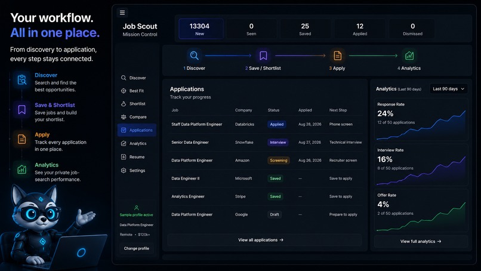Image resolution: width=481 pixels, height=271 pixels.
Task: Click the Discover magnifier icon in sidebar
Action: click(x=124, y=78)
